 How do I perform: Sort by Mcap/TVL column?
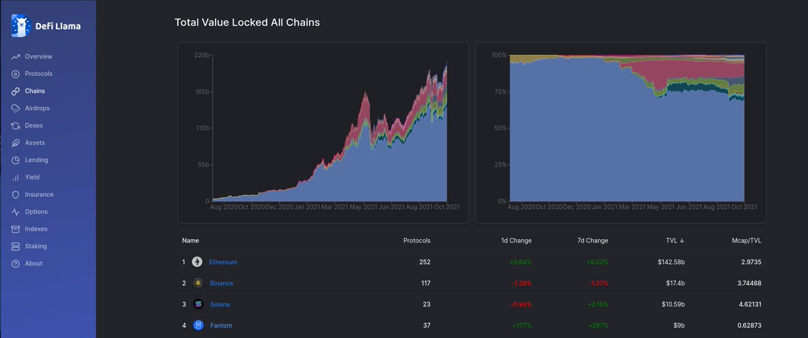click(x=746, y=240)
